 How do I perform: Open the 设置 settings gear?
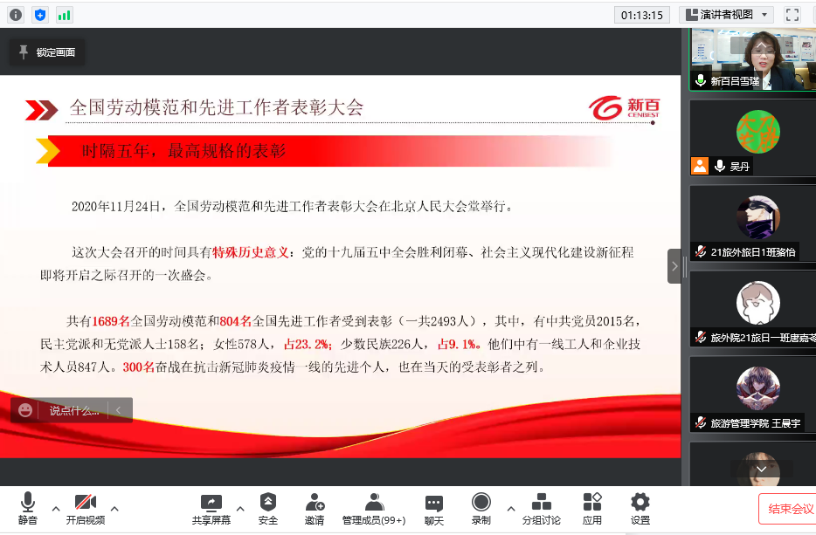(x=640, y=509)
